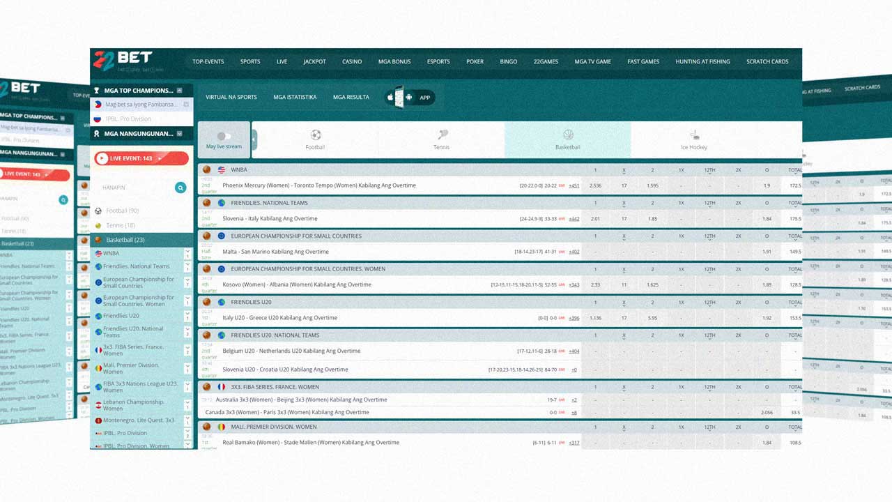
Task: Open the CASINO menu
Action: click(352, 61)
